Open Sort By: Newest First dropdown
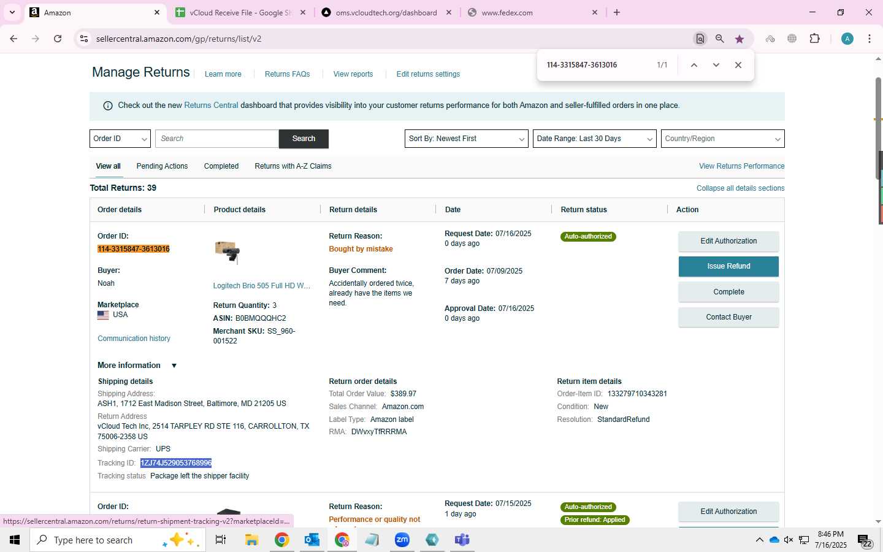Viewport: 883px width, 552px height. pyautogui.click(x=466, y=139)
